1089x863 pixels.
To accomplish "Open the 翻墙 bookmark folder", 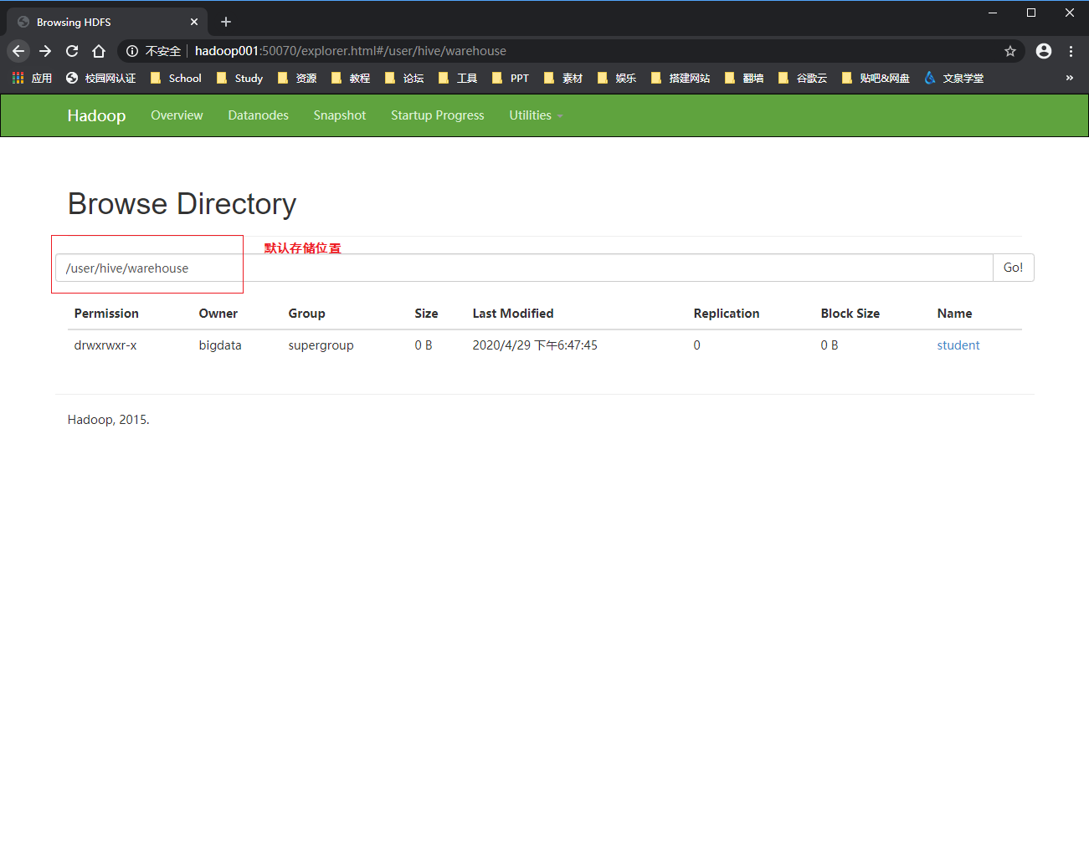I will (744, 78).
